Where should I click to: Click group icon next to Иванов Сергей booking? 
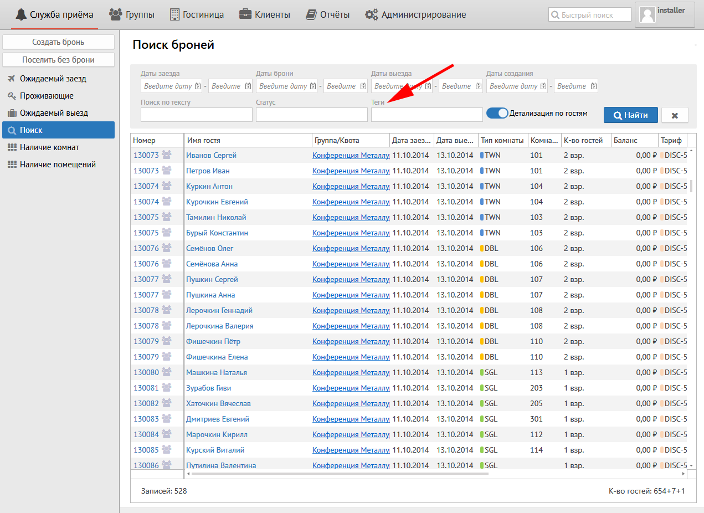point(166,155)
